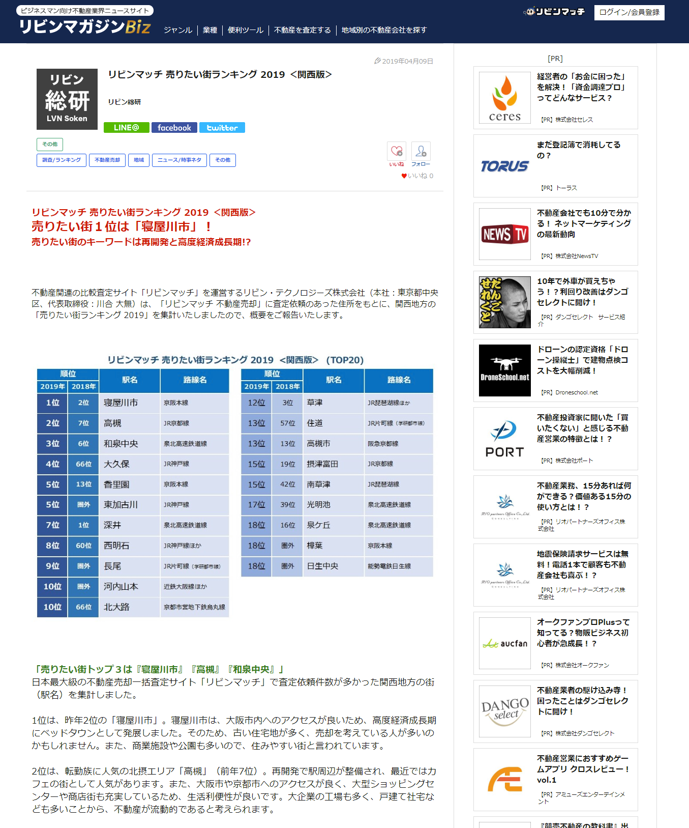Click the リビンマガジンBiz site logo
This screenshot has height=828, width=689.
85,26
